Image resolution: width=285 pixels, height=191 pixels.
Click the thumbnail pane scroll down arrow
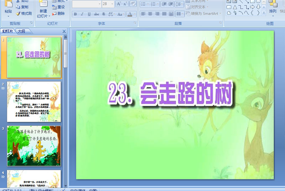tap(66, 186)
